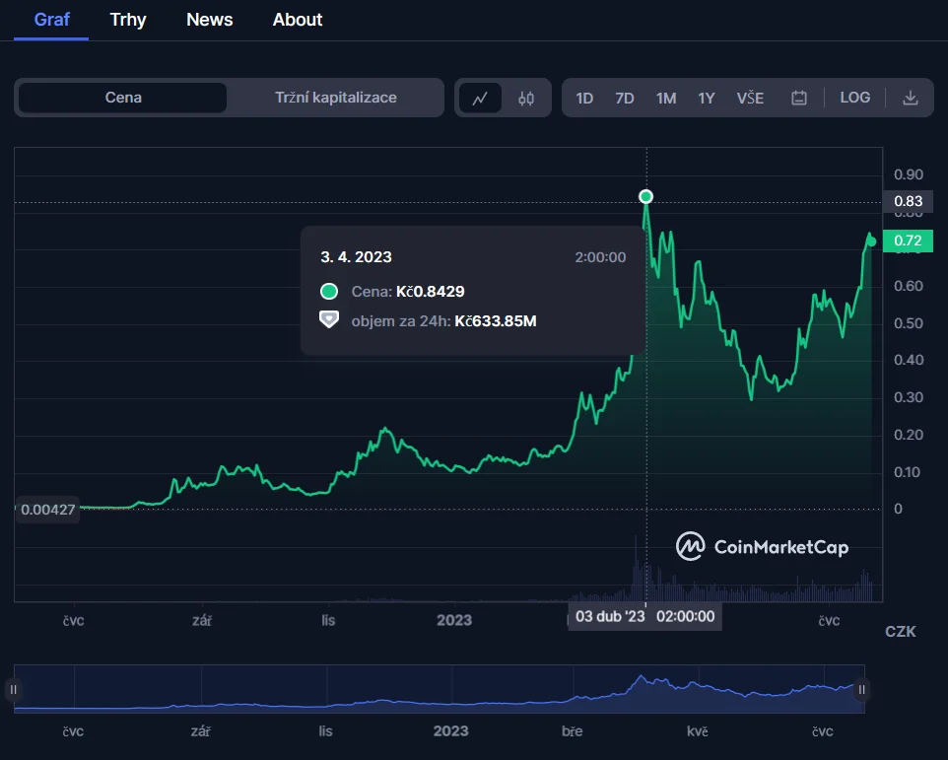The width and height of the screenshot is (948, 760).
Task: Set chart range to 7D
Action: click(625, 98)
